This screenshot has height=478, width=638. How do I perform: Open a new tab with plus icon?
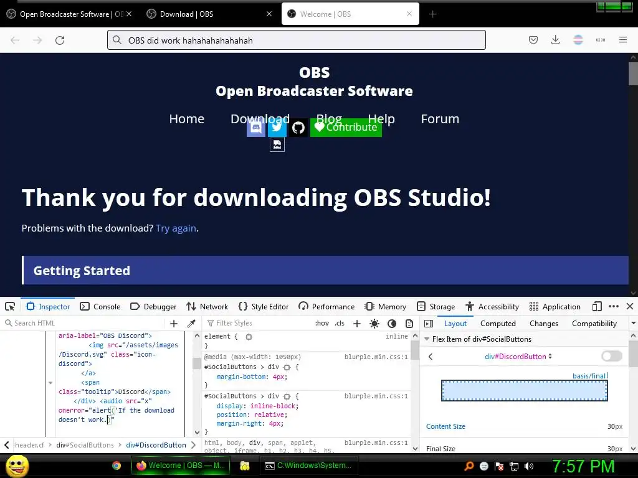coord(432,14)
